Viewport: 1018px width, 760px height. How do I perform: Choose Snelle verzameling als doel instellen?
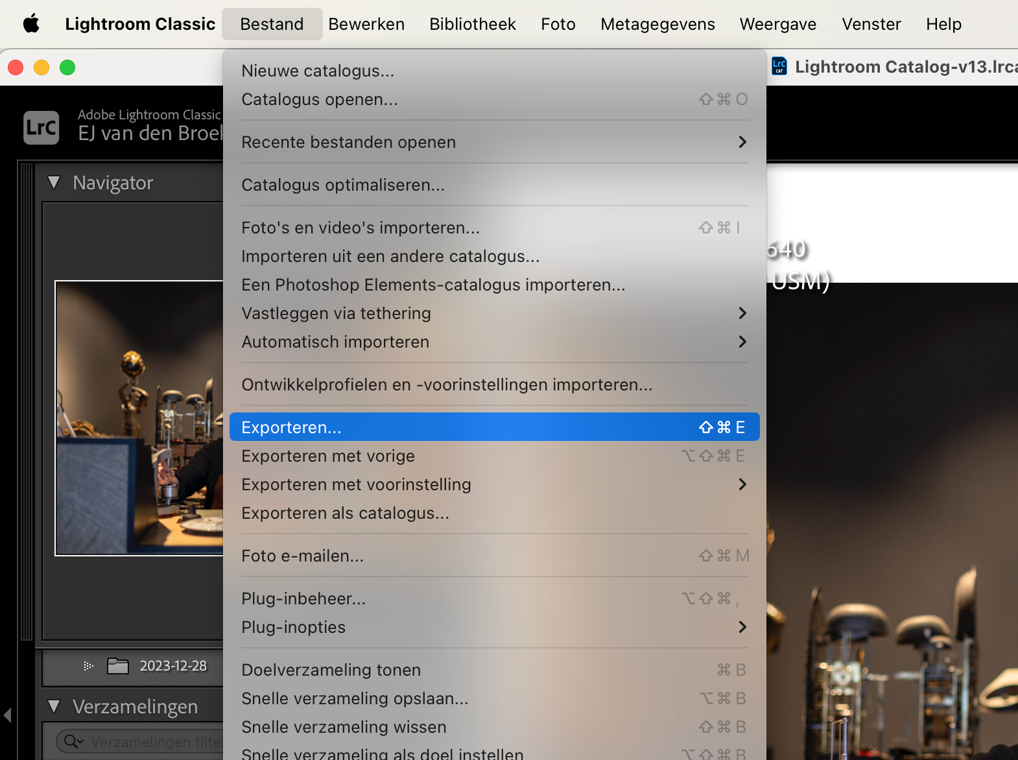point(494,752)
